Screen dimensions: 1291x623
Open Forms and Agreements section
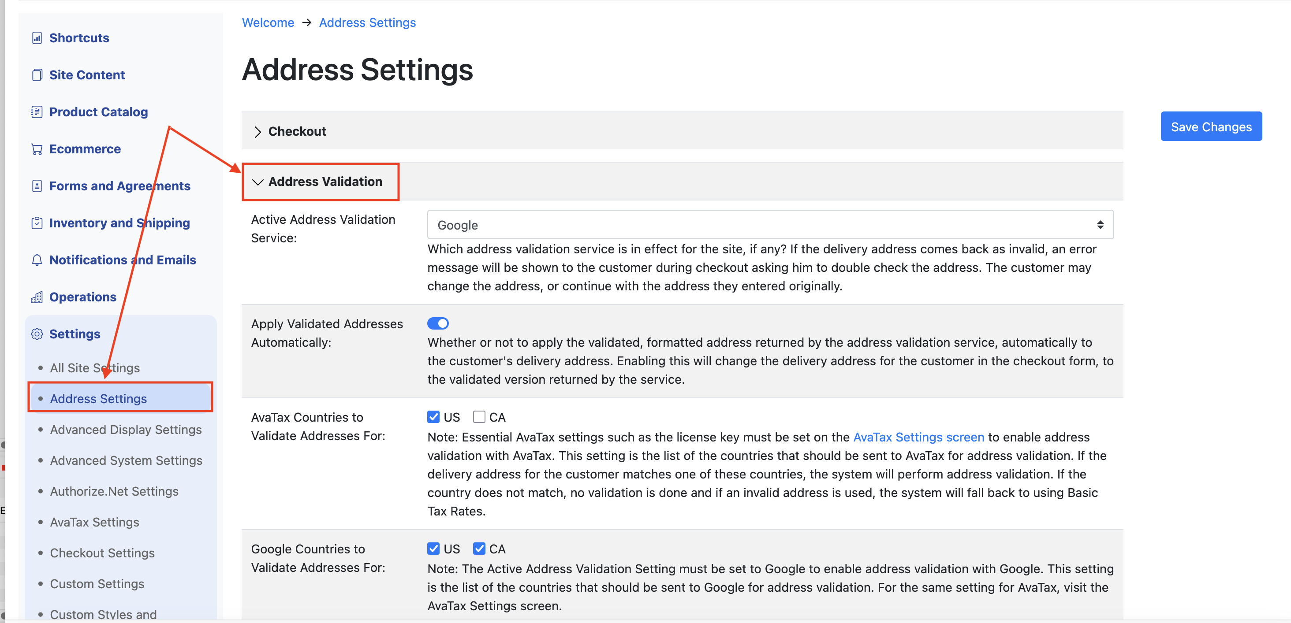point(120,186)
